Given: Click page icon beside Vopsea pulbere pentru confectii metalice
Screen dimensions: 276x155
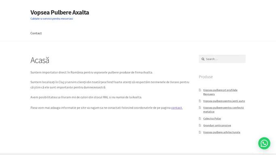Looking at the screenshot, I should click(200, 107).
